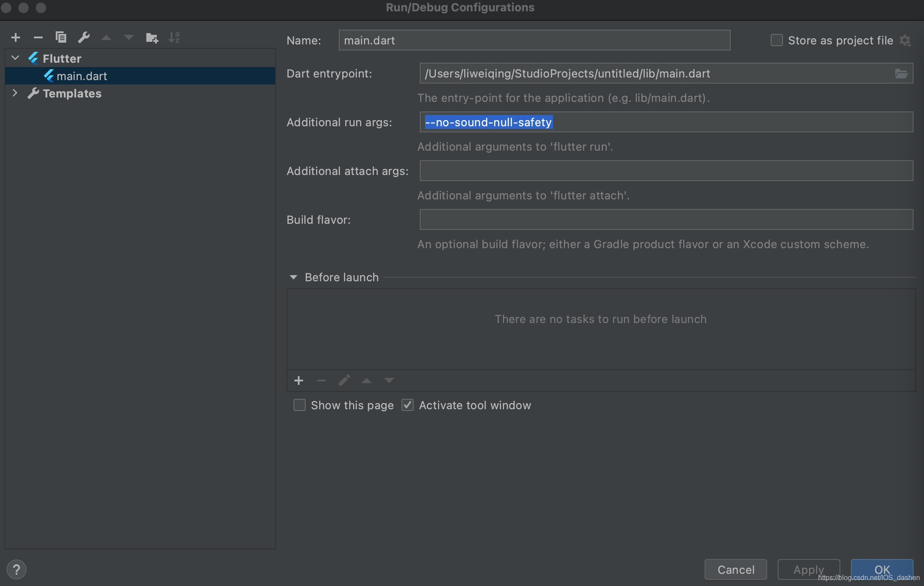Add a before launch task
Image resolution: width=924 pixels, height=586 pixels.
(299, 381)
